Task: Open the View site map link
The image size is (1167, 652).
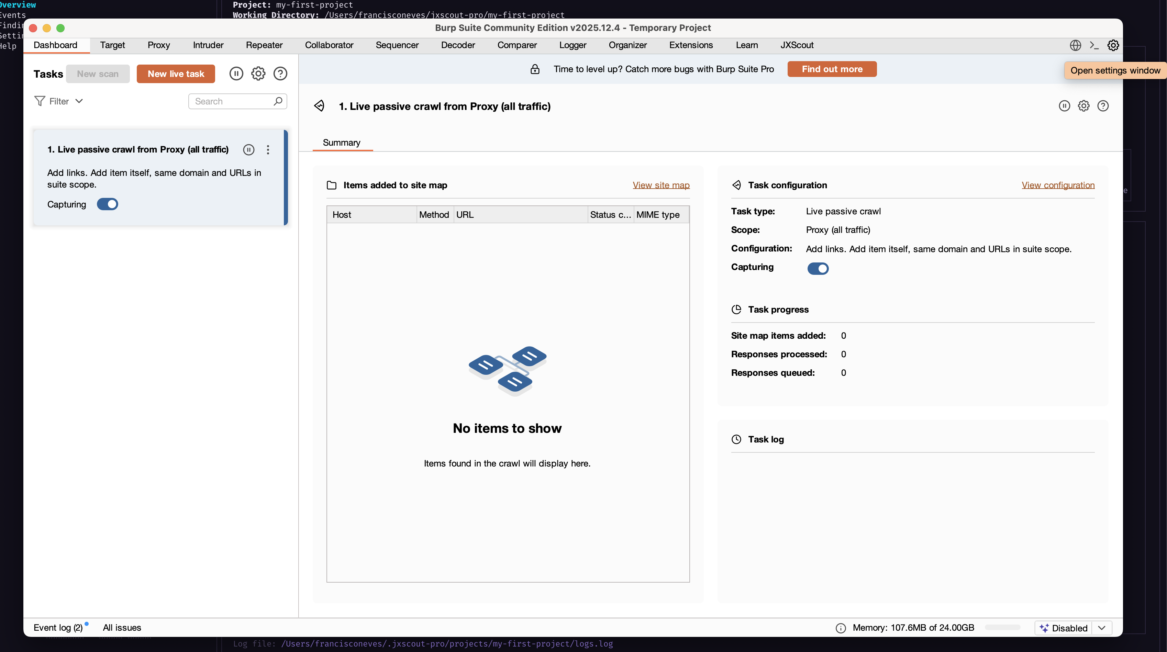Action: click(661, 185)
